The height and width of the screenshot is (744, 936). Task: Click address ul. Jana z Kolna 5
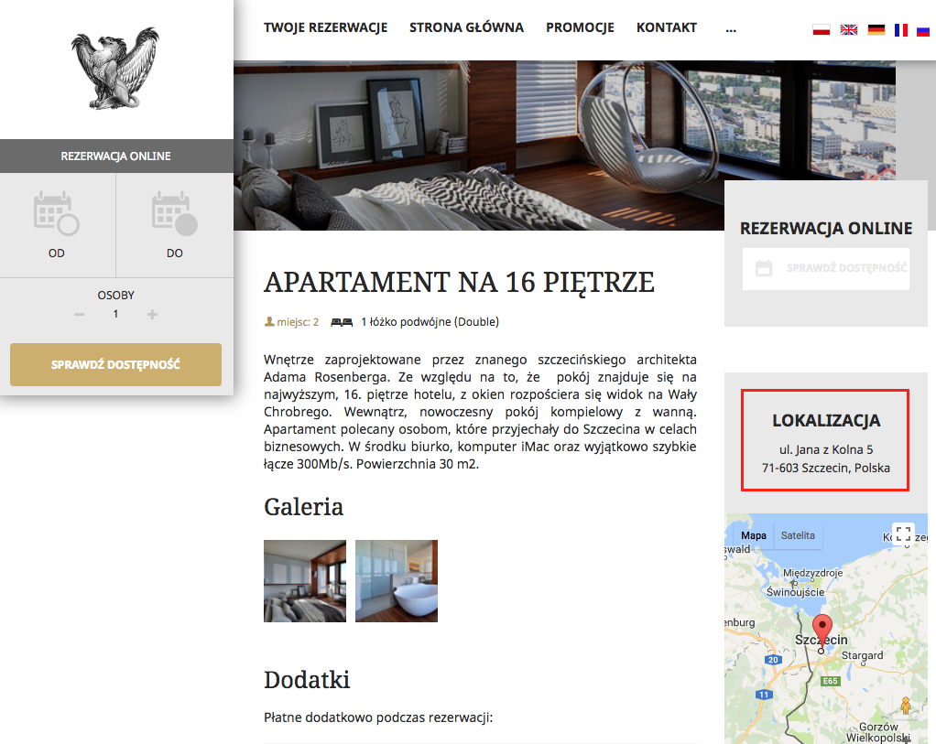tap(825, 450)
